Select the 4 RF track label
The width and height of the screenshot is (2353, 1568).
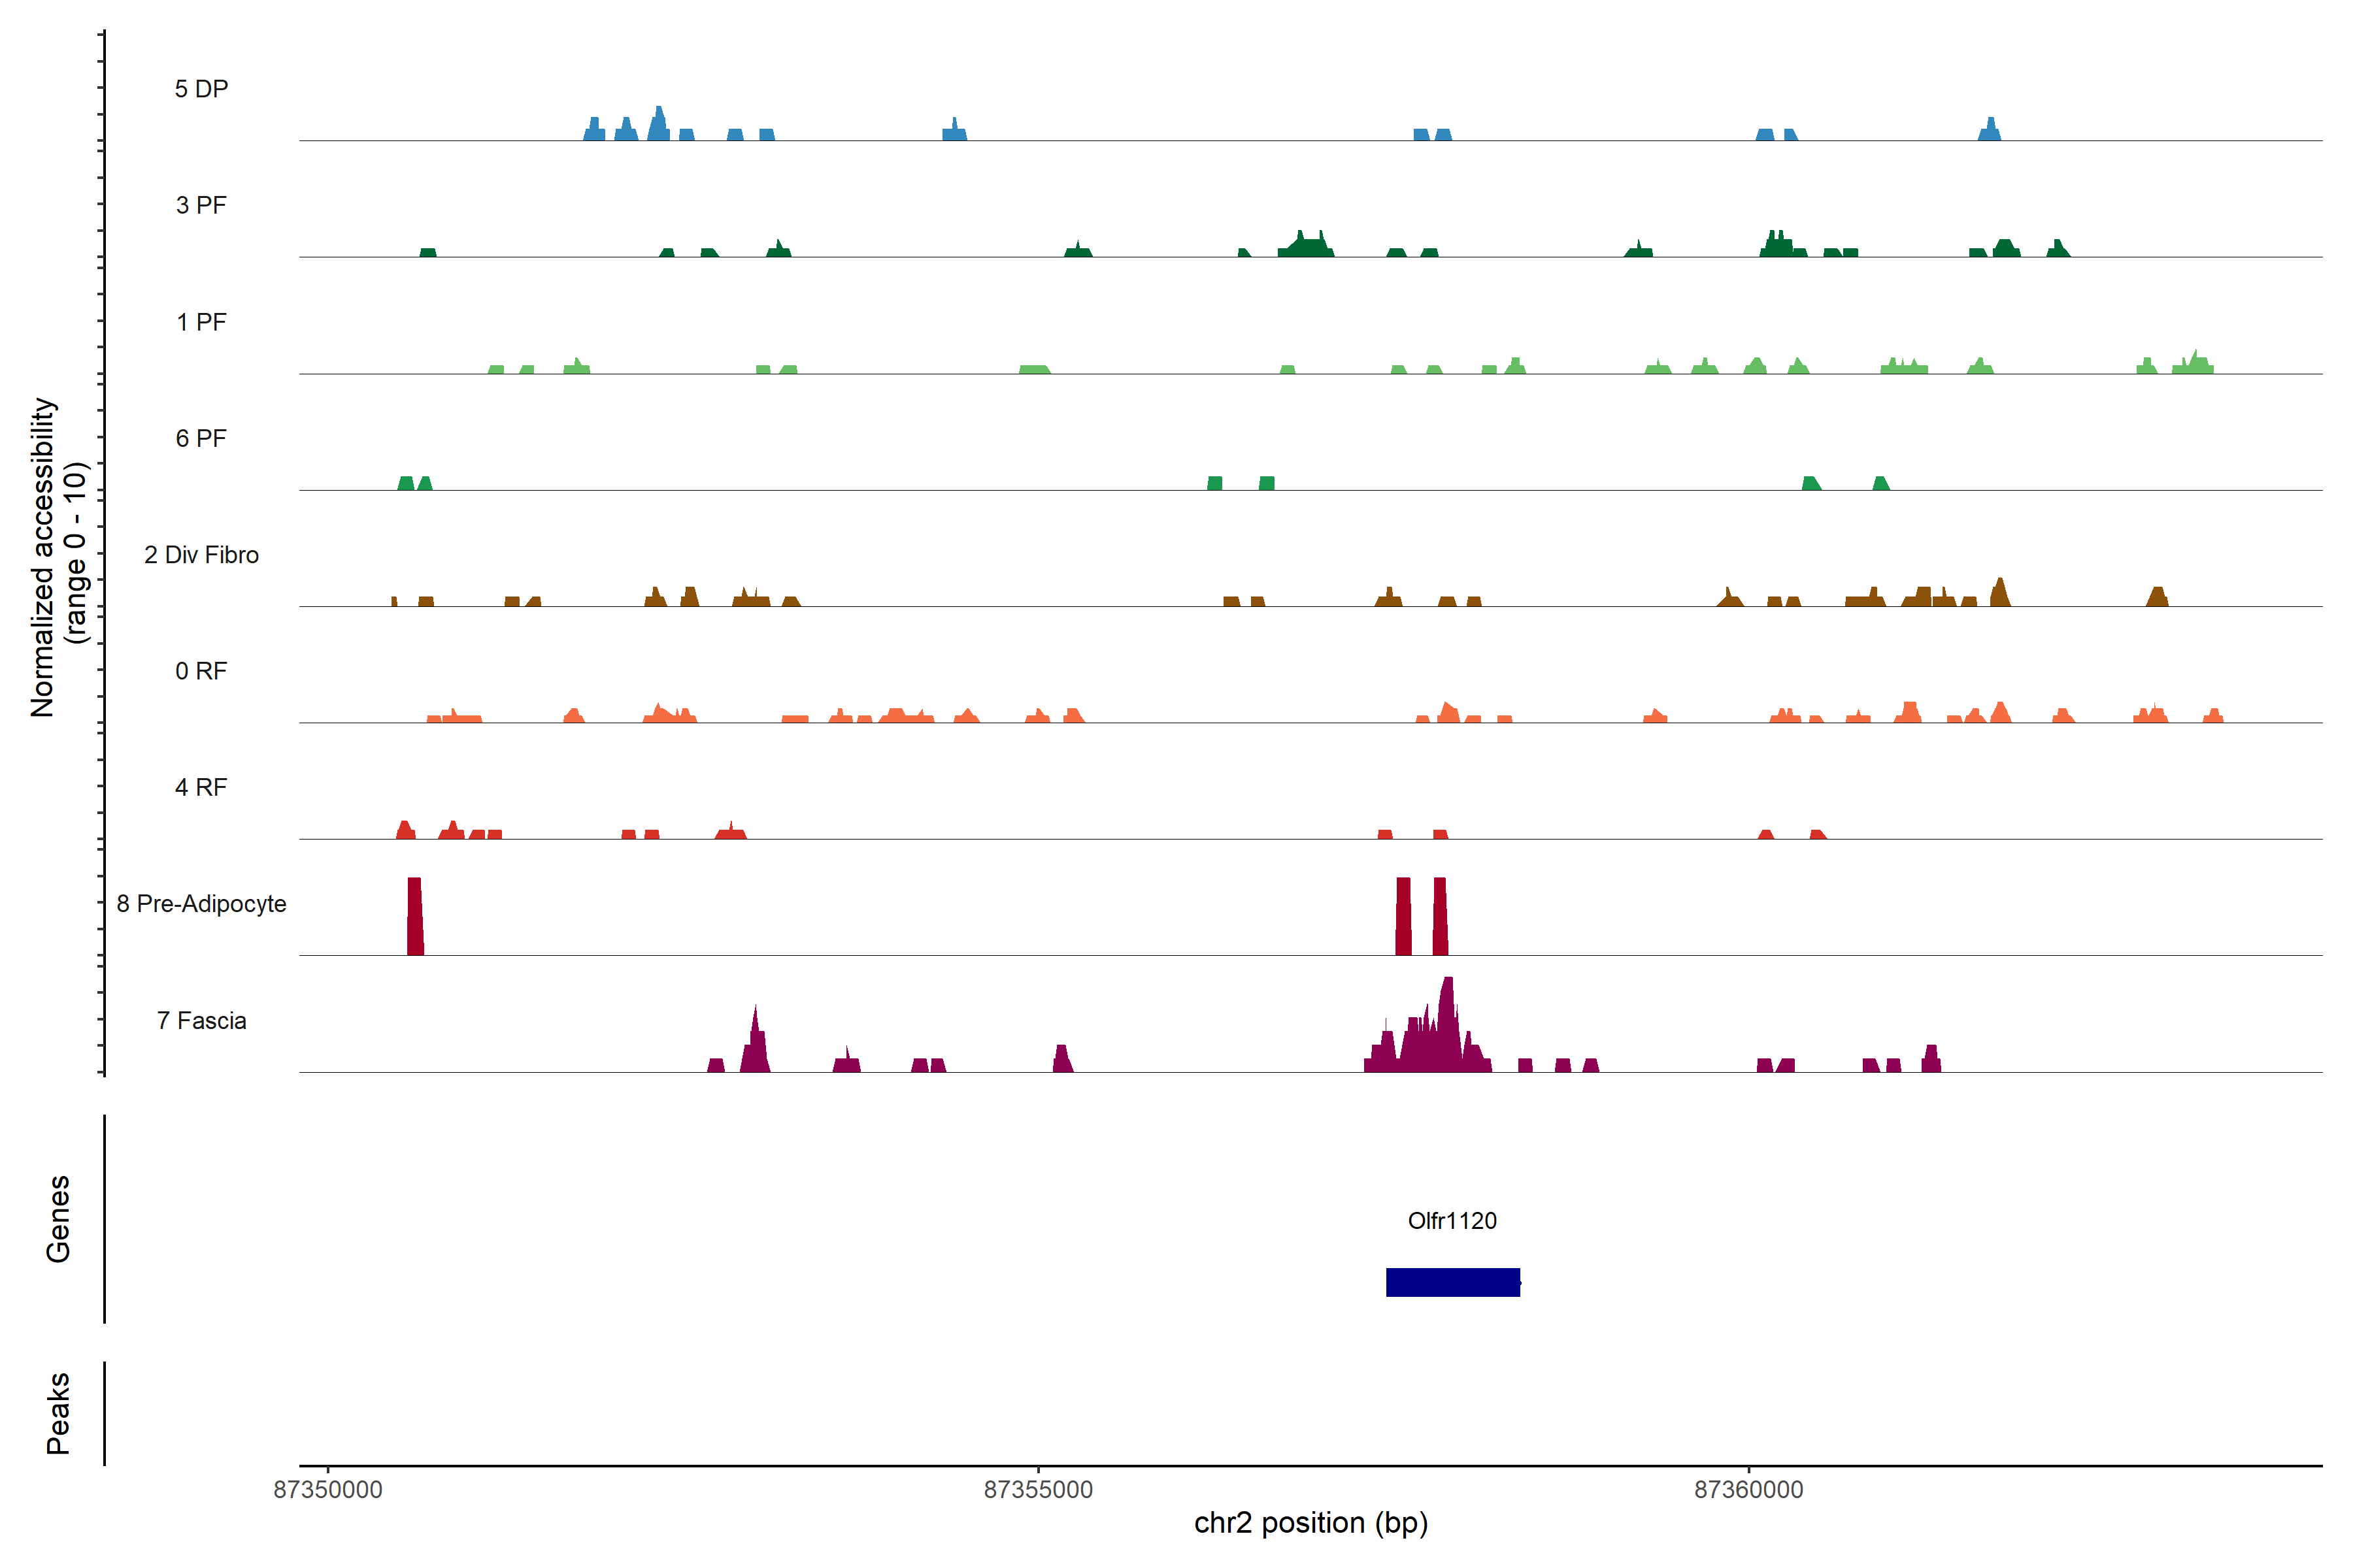coord(201,787)
